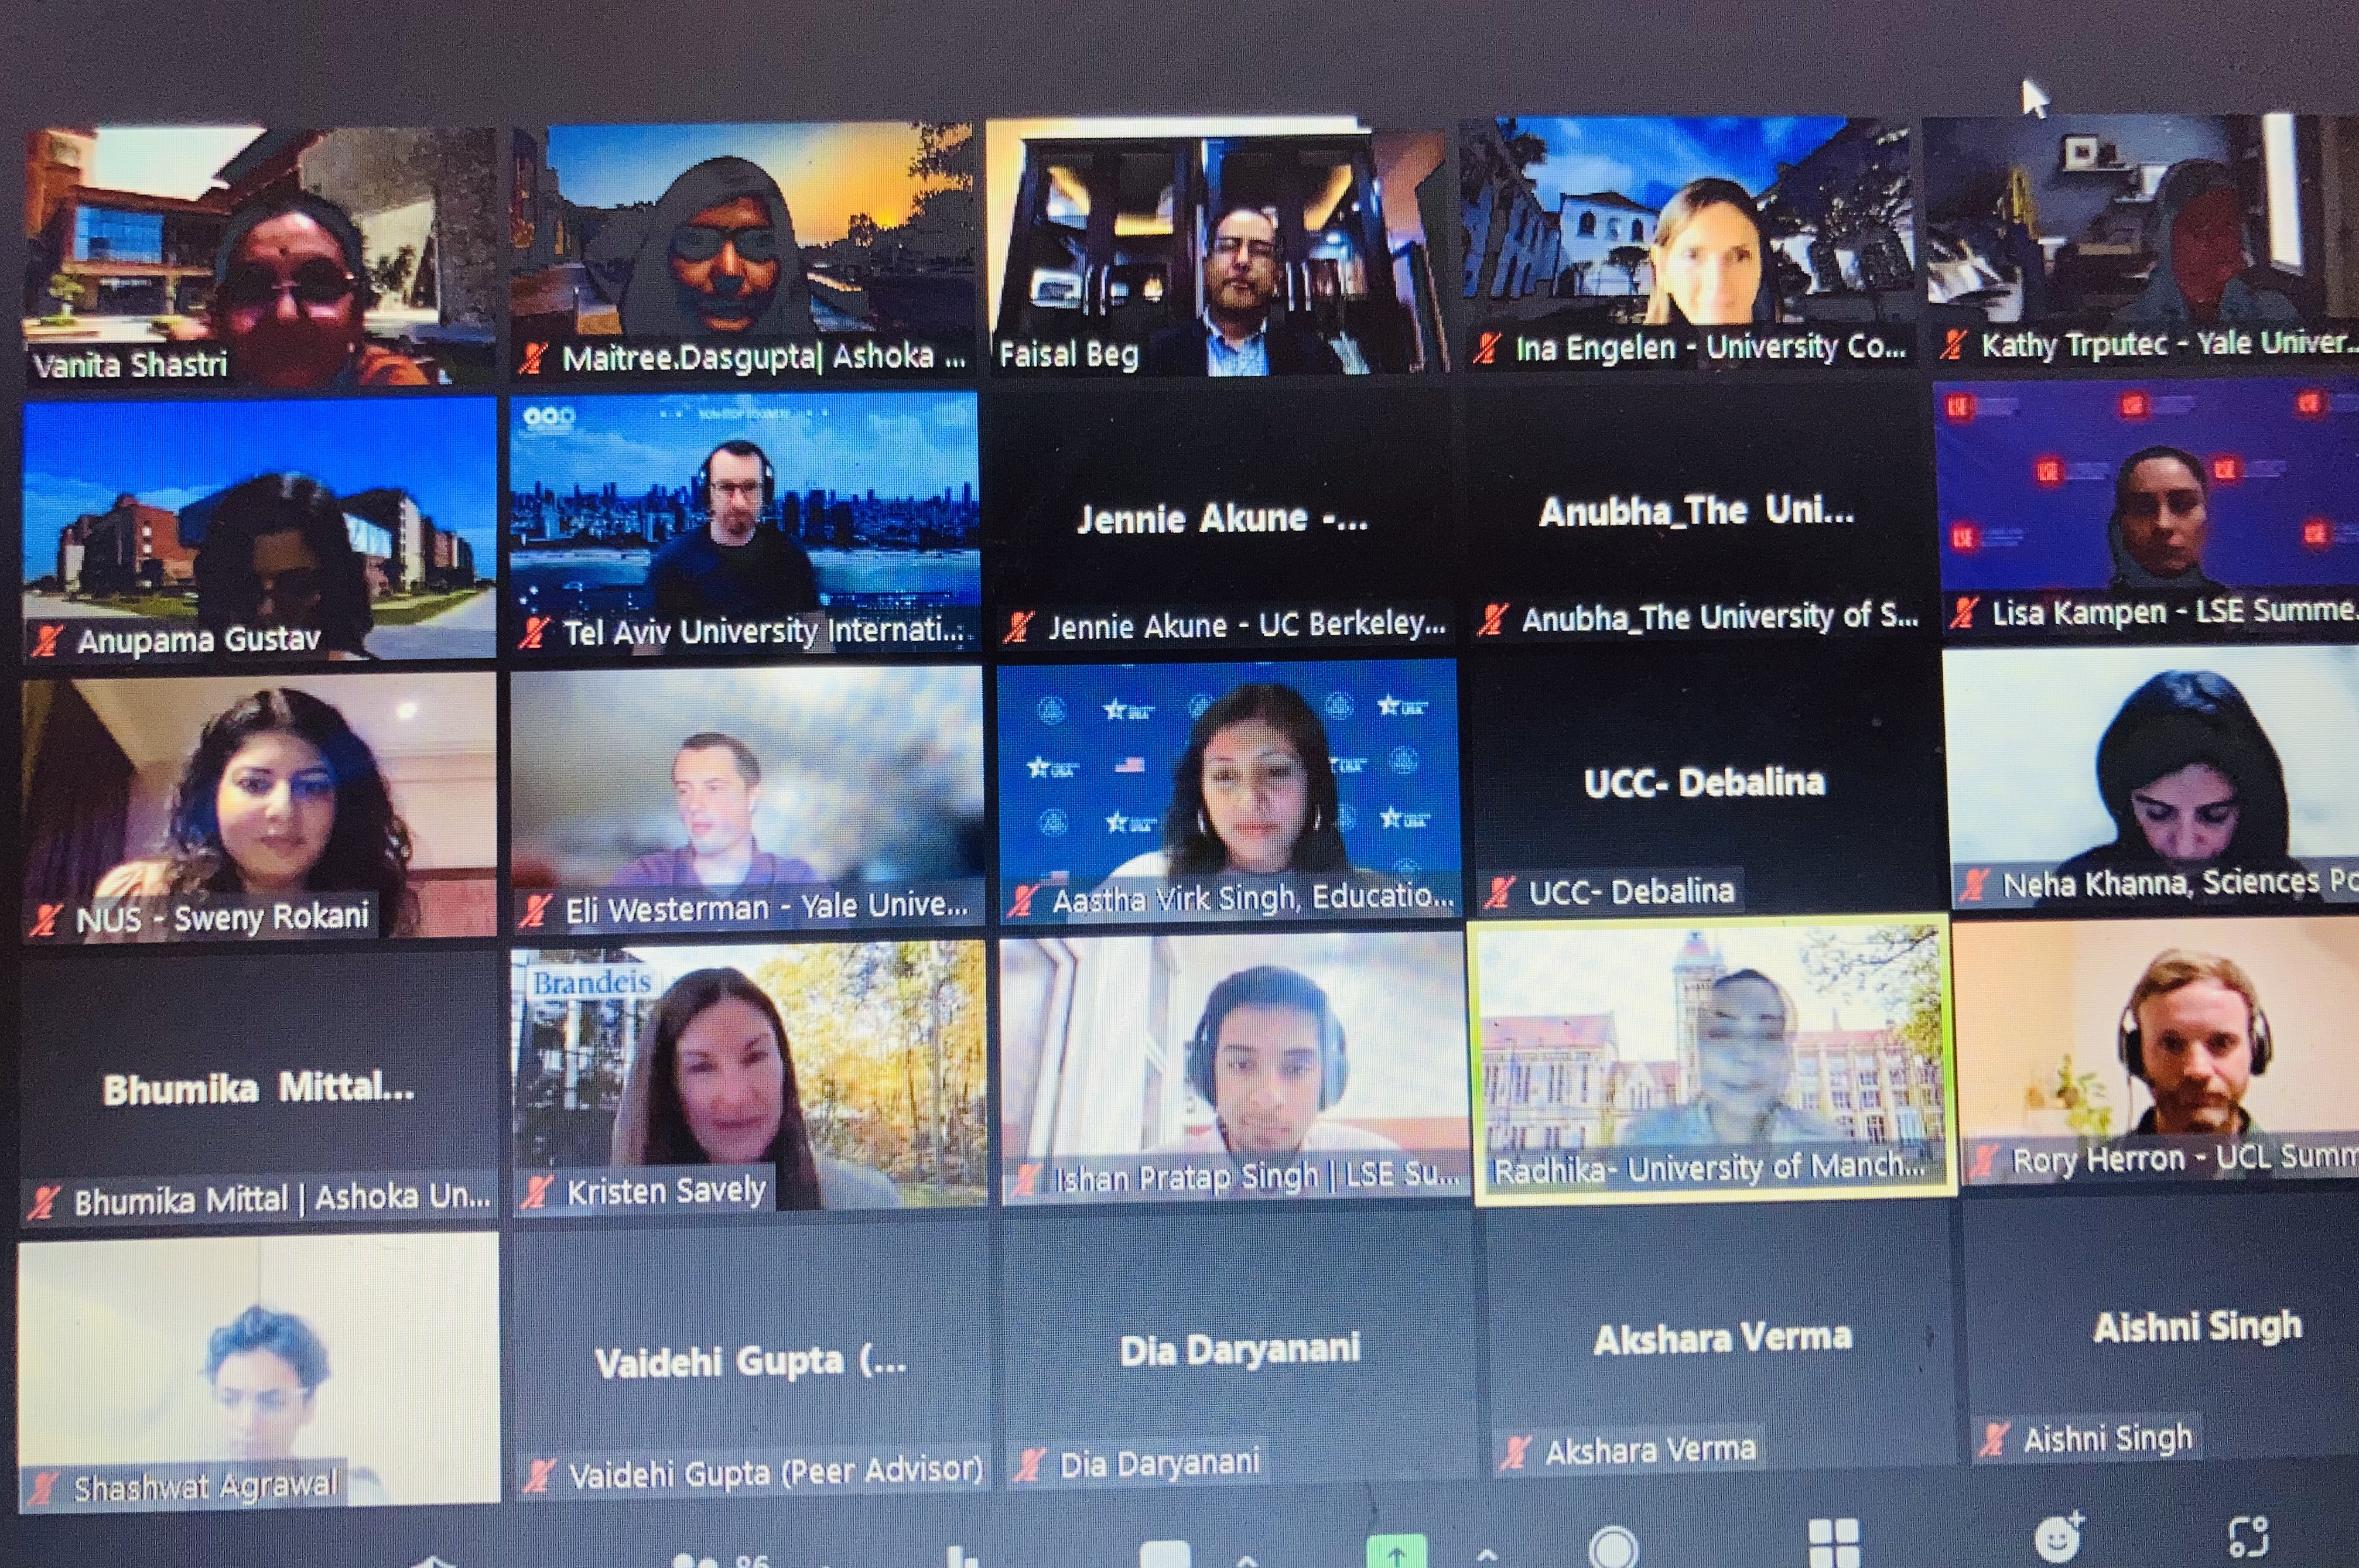Click the "Vanita Shastri" name label
This screenshot has width=2359, height=1568.
[130, 365]
